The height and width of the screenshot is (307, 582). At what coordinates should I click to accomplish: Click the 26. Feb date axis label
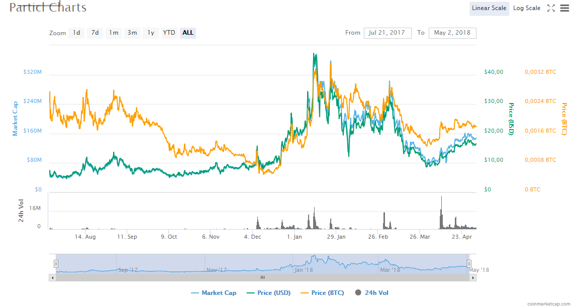pyautogui.click(x=378, y=237)
